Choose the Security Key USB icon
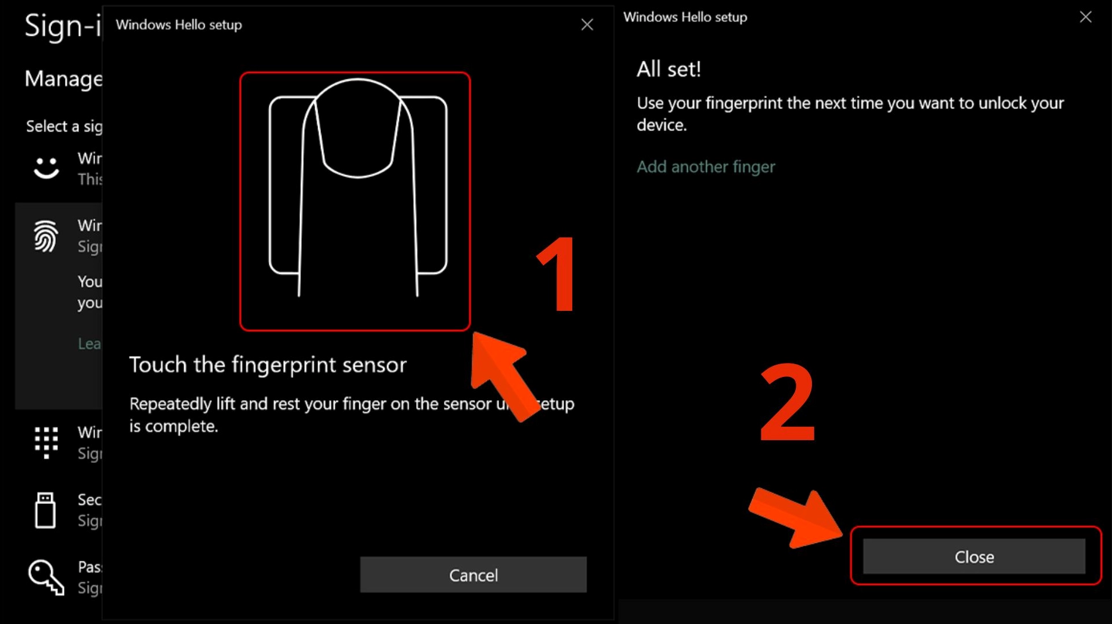Screen dimensions: 1112x624 click(45, 510)
